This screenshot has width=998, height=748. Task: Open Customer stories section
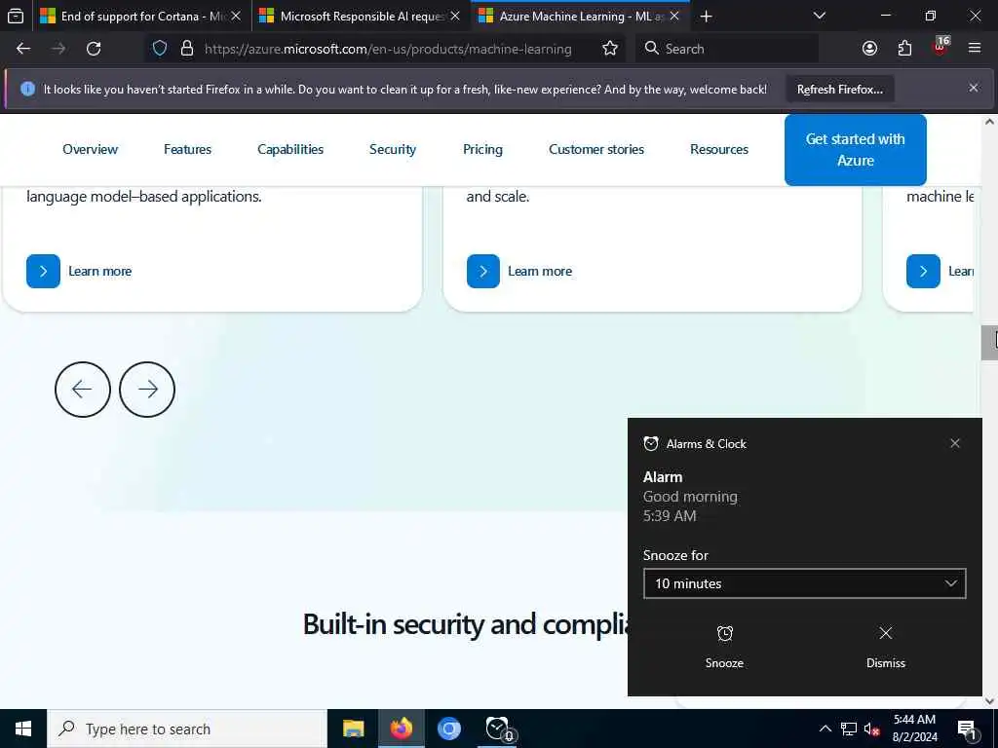[596, 149]
